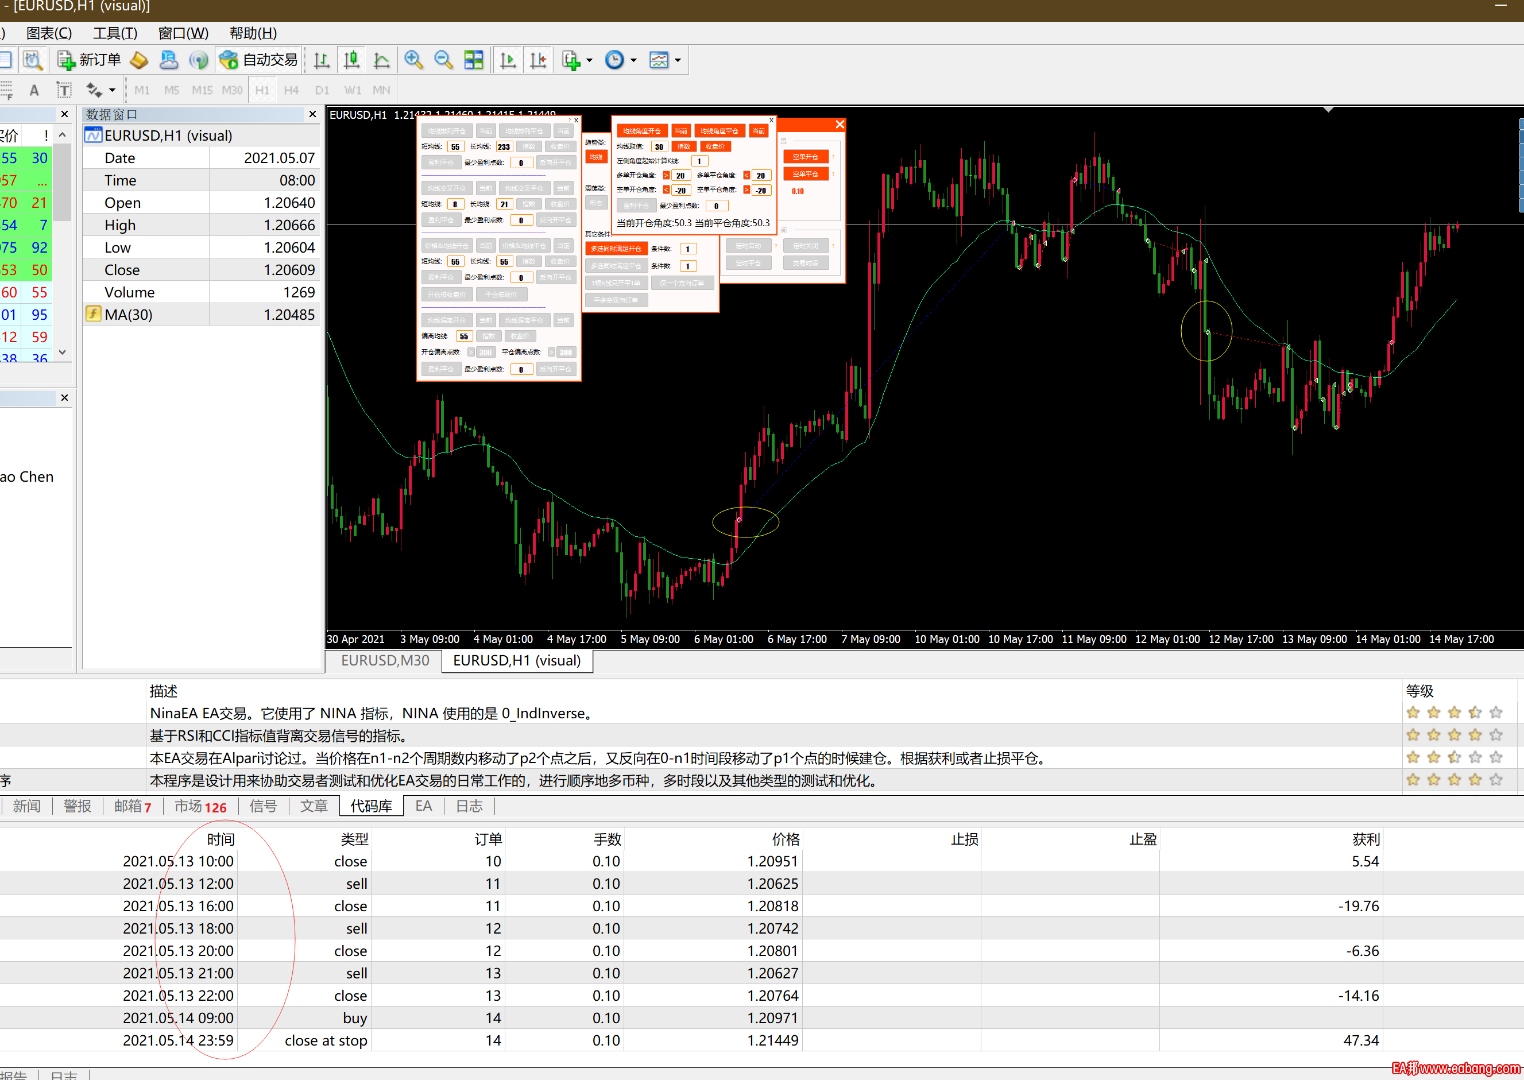Screen dimensions: 1524x1080
Task: Open the 图表(C) menu
Action: pos(49,33)
